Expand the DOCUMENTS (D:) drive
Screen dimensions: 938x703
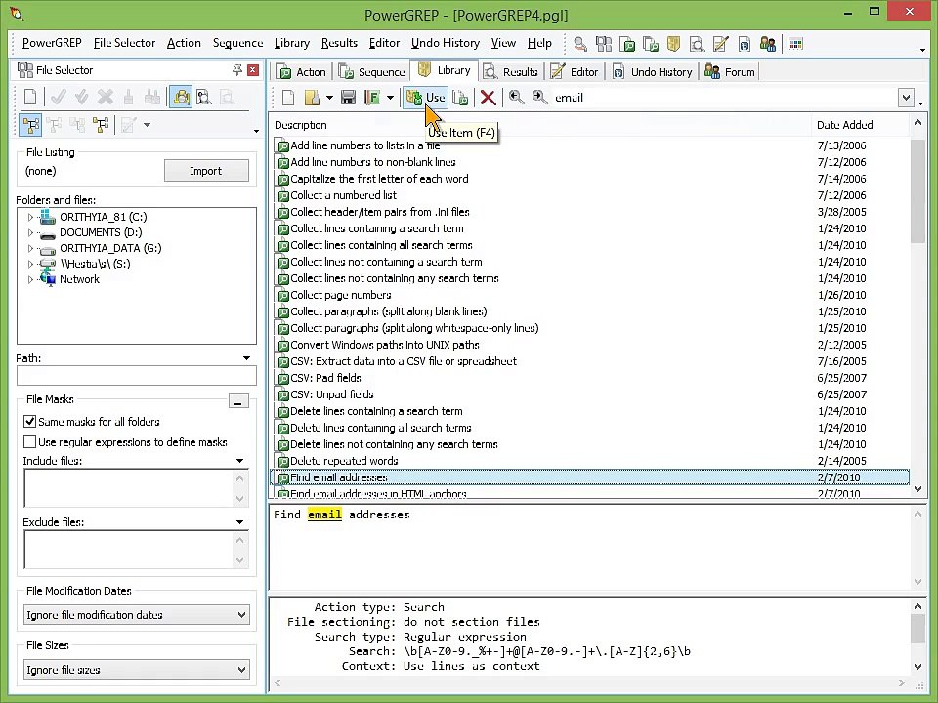tap(30, 232)
